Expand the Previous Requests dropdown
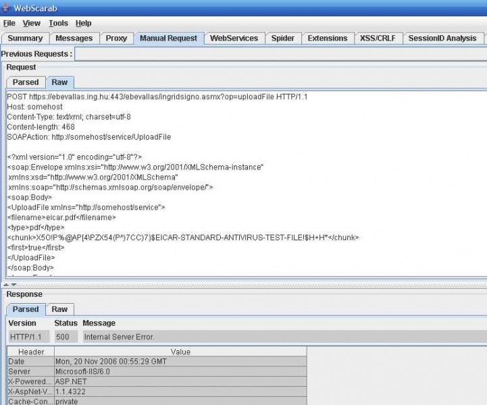This screenshot has width=487, height=405. coord(280,54)
